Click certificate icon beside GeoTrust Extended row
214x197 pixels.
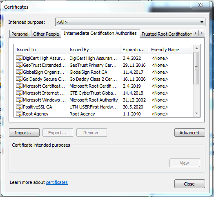[x=19, y=65]
